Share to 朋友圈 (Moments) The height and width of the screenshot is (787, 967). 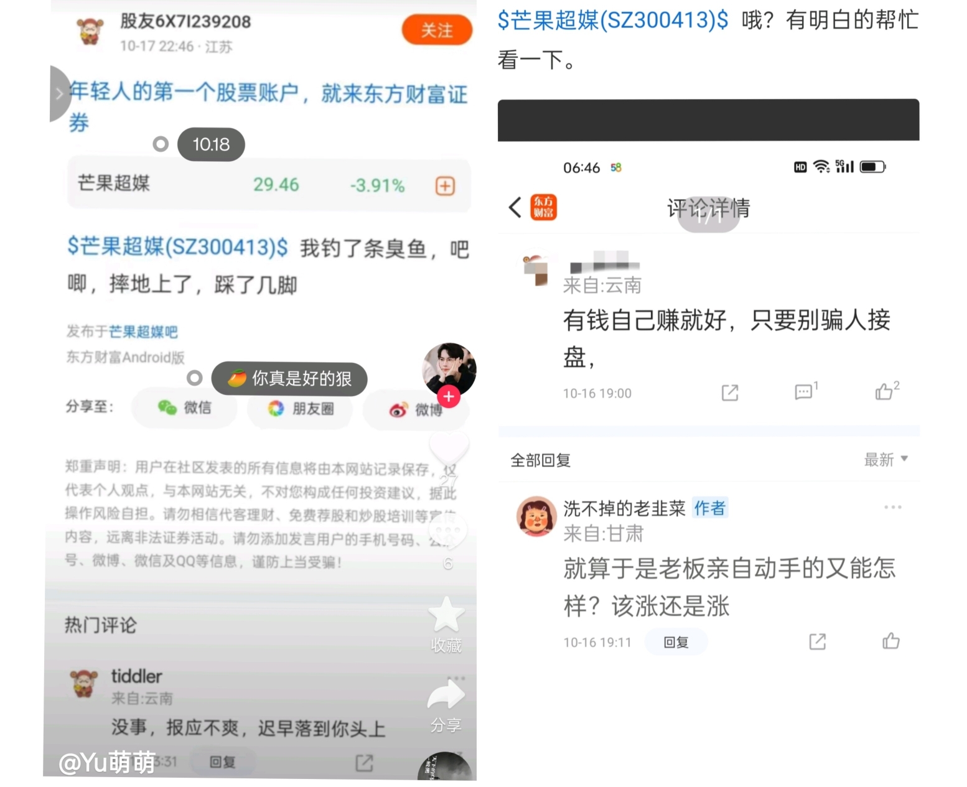click(301, 408)
